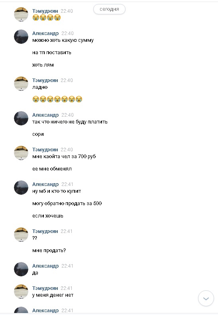The height and width of the screenshot is (315, 218).
Task: Select the message 'сори'
Action: coord(38,134)
